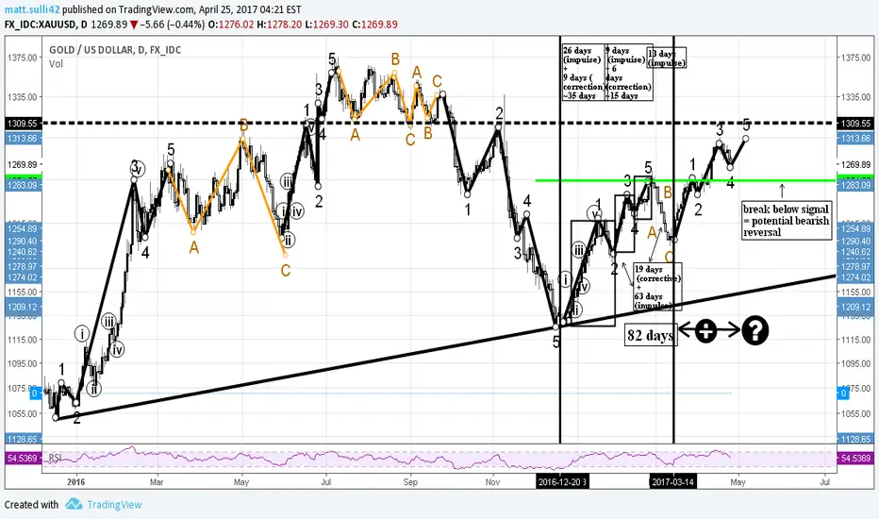This screenshot has height=519, width=879.
Task: Click the Mar label on the time axis
Action: click(157, 482)
